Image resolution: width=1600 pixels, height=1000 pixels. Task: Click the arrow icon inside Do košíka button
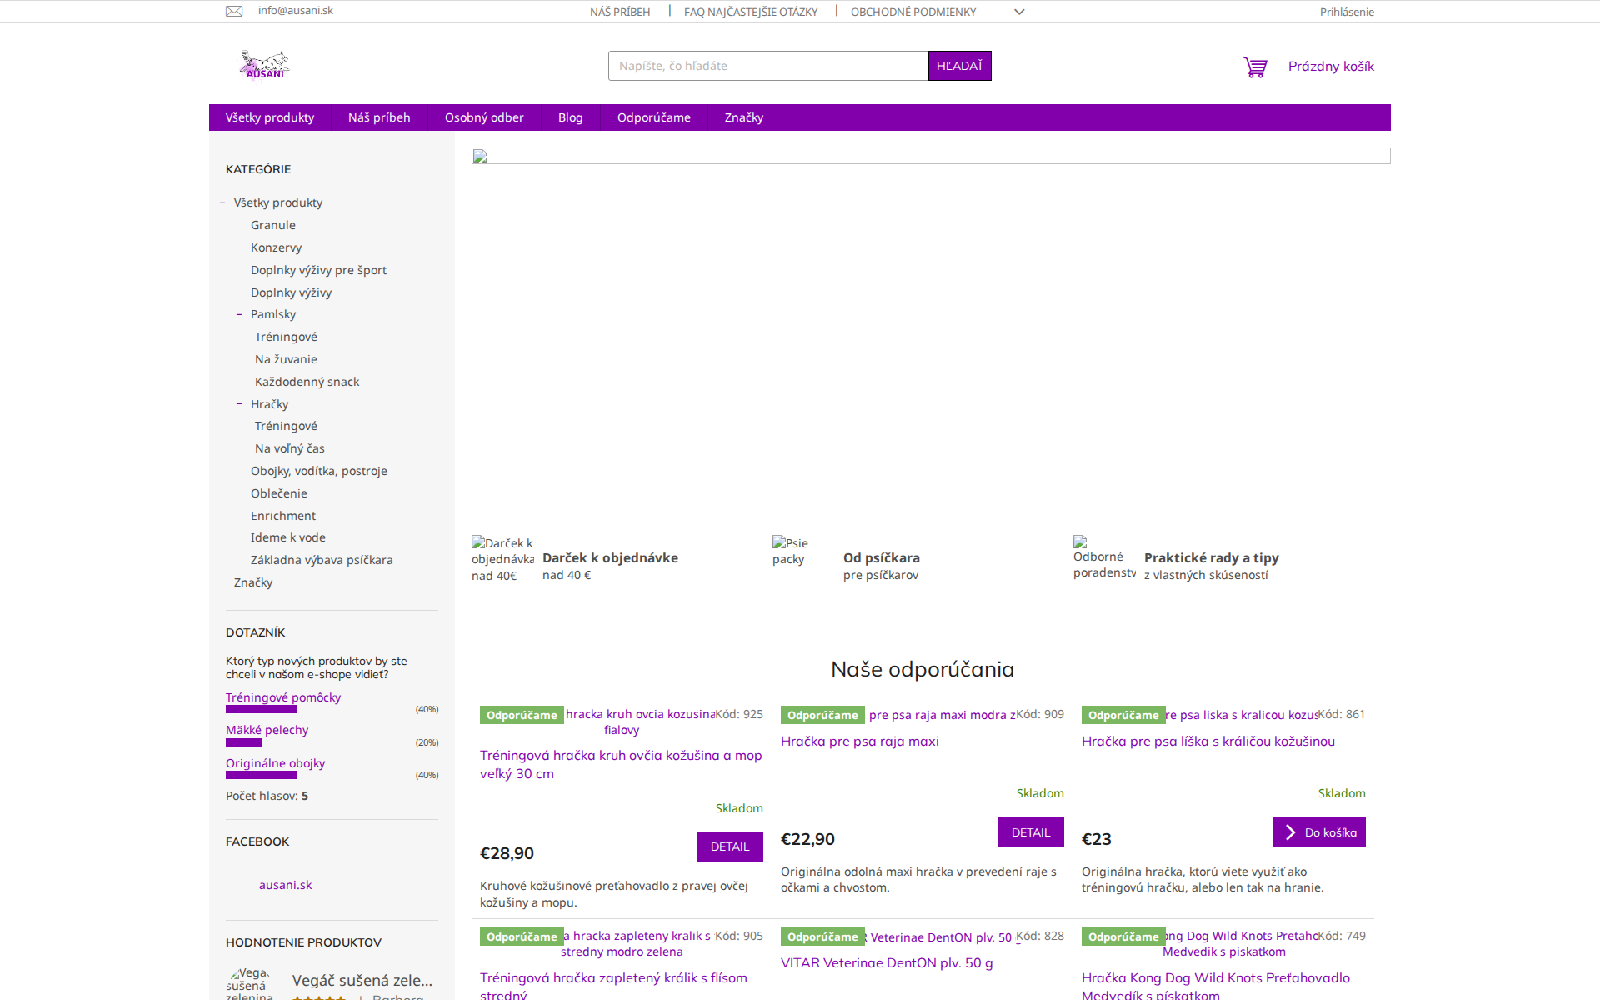(x=1289, y=832)
